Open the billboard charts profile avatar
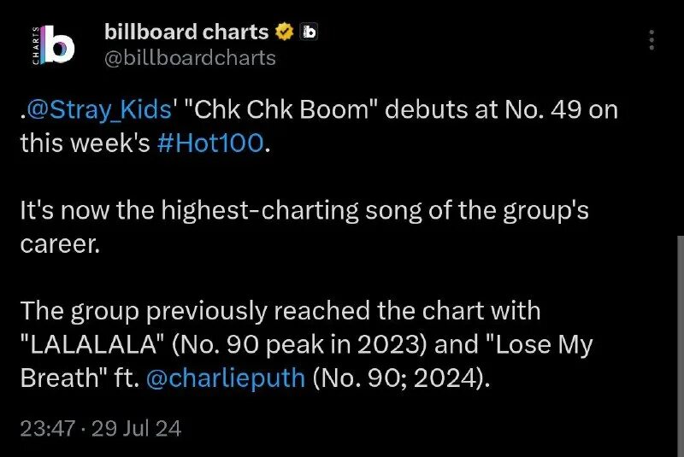The image size is (684, 457). tap(53, 44)
